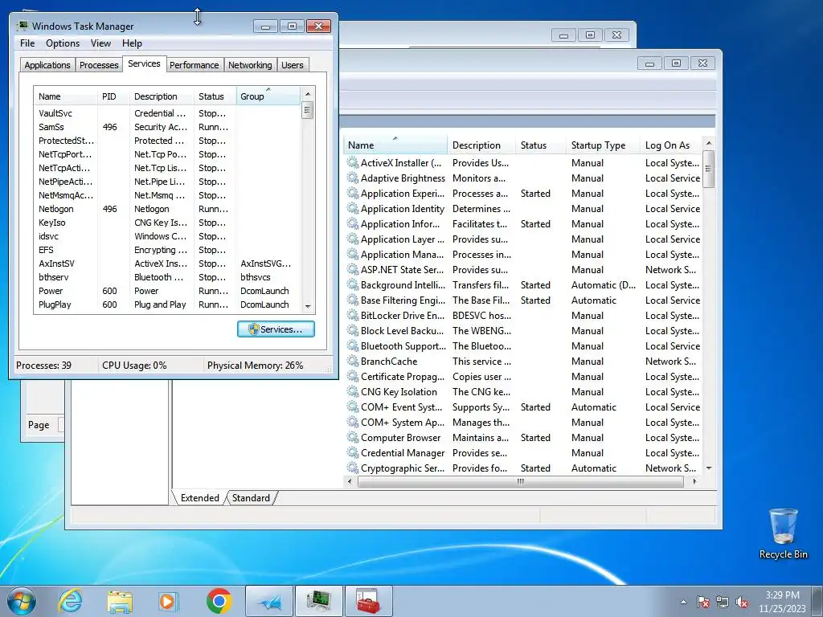Sort Services window by Description column
The width and height of the screenshot is (823, 617).
(481, 145)
